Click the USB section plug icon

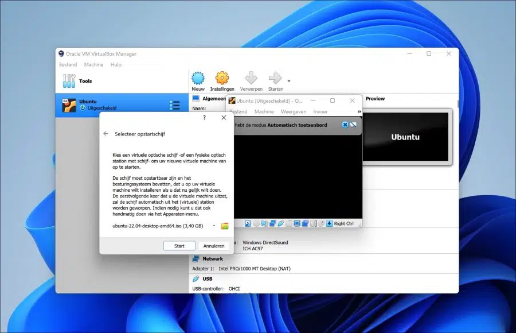196,279
